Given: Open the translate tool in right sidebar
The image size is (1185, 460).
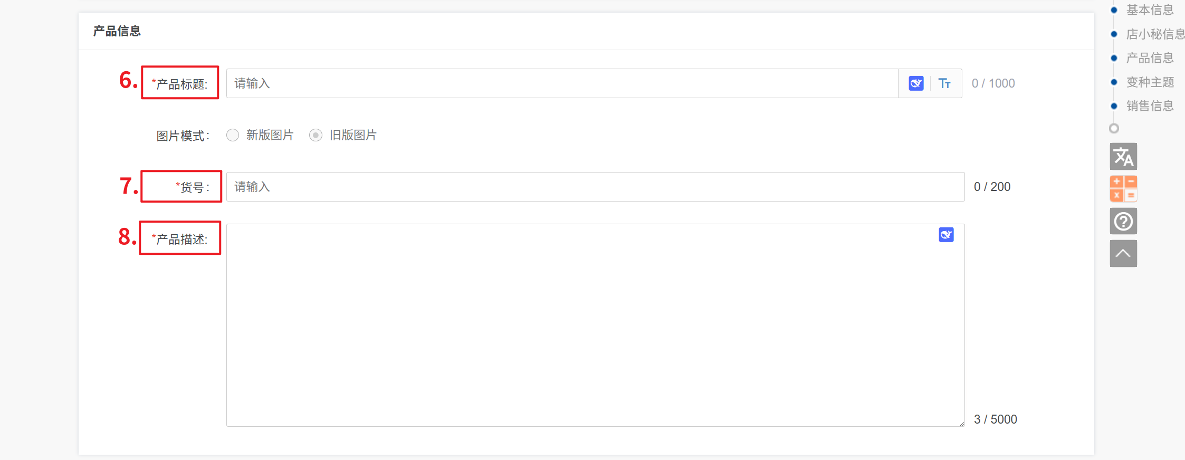Looking at the screenshot, I should [x=1123, y=157].
